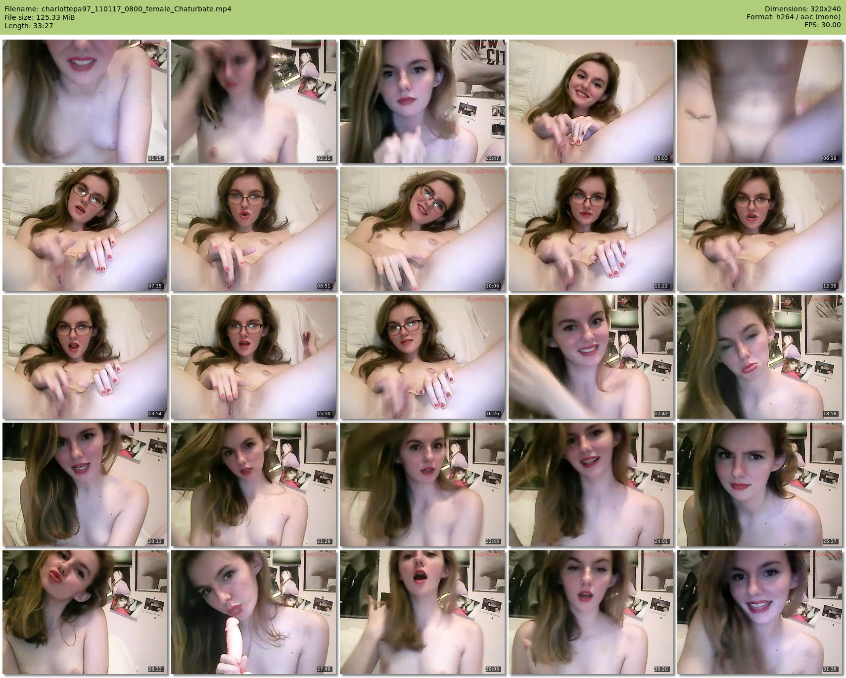
Task: Click the Filename text in the header
Action: point(118,9)
